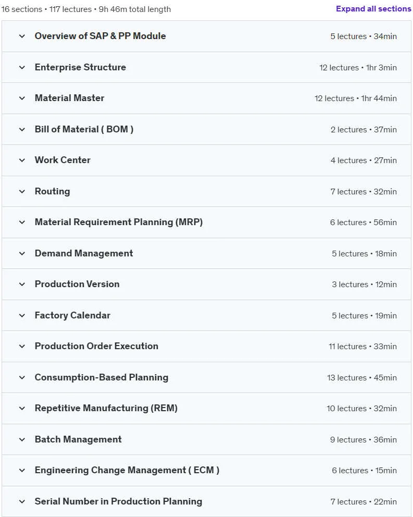Expand the Work Center chevron arrow
413x517 pixels.
22,160
